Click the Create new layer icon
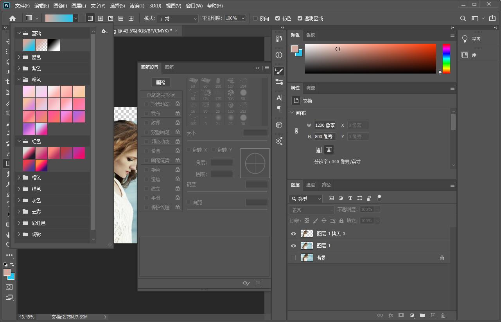 coord(433,315)
